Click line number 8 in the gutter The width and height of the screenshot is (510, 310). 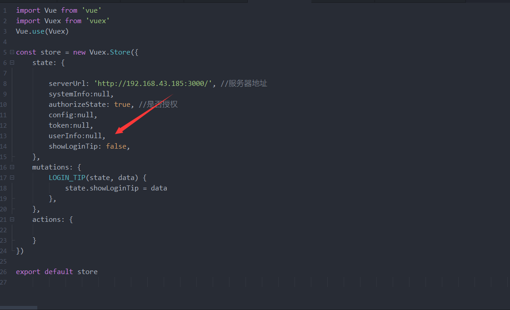[x=5, y=84]
